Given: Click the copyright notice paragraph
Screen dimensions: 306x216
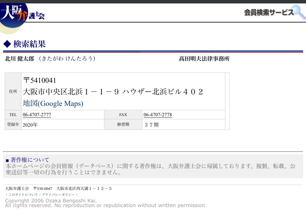Looking at the screenshot, I should [x=151, y=169].
